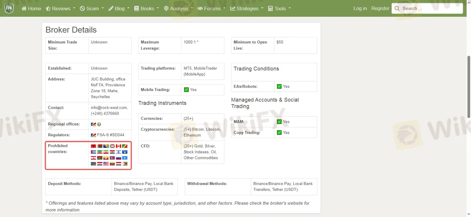Click the Israel flag in Prohibited countries

click(118, 152)
